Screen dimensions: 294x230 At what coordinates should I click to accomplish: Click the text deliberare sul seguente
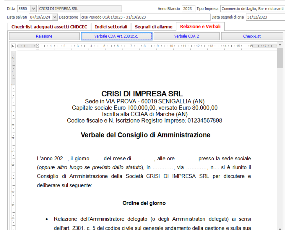pos(64,185)
